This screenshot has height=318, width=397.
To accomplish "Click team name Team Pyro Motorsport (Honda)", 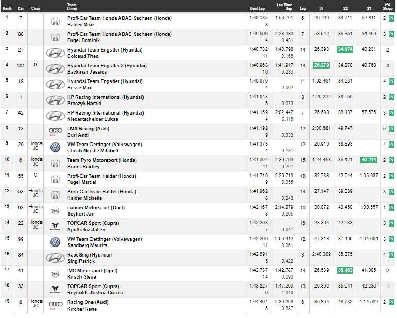I will (x=102, y=160).
